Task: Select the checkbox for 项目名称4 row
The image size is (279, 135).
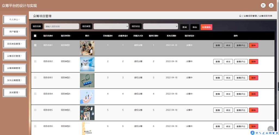Action: click(x=35, y=94)
